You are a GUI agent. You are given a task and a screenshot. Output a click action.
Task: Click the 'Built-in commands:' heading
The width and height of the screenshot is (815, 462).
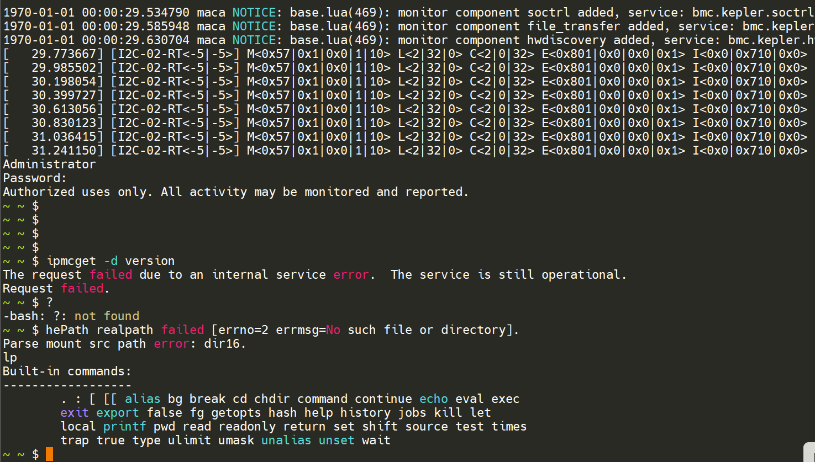(67, 371)
